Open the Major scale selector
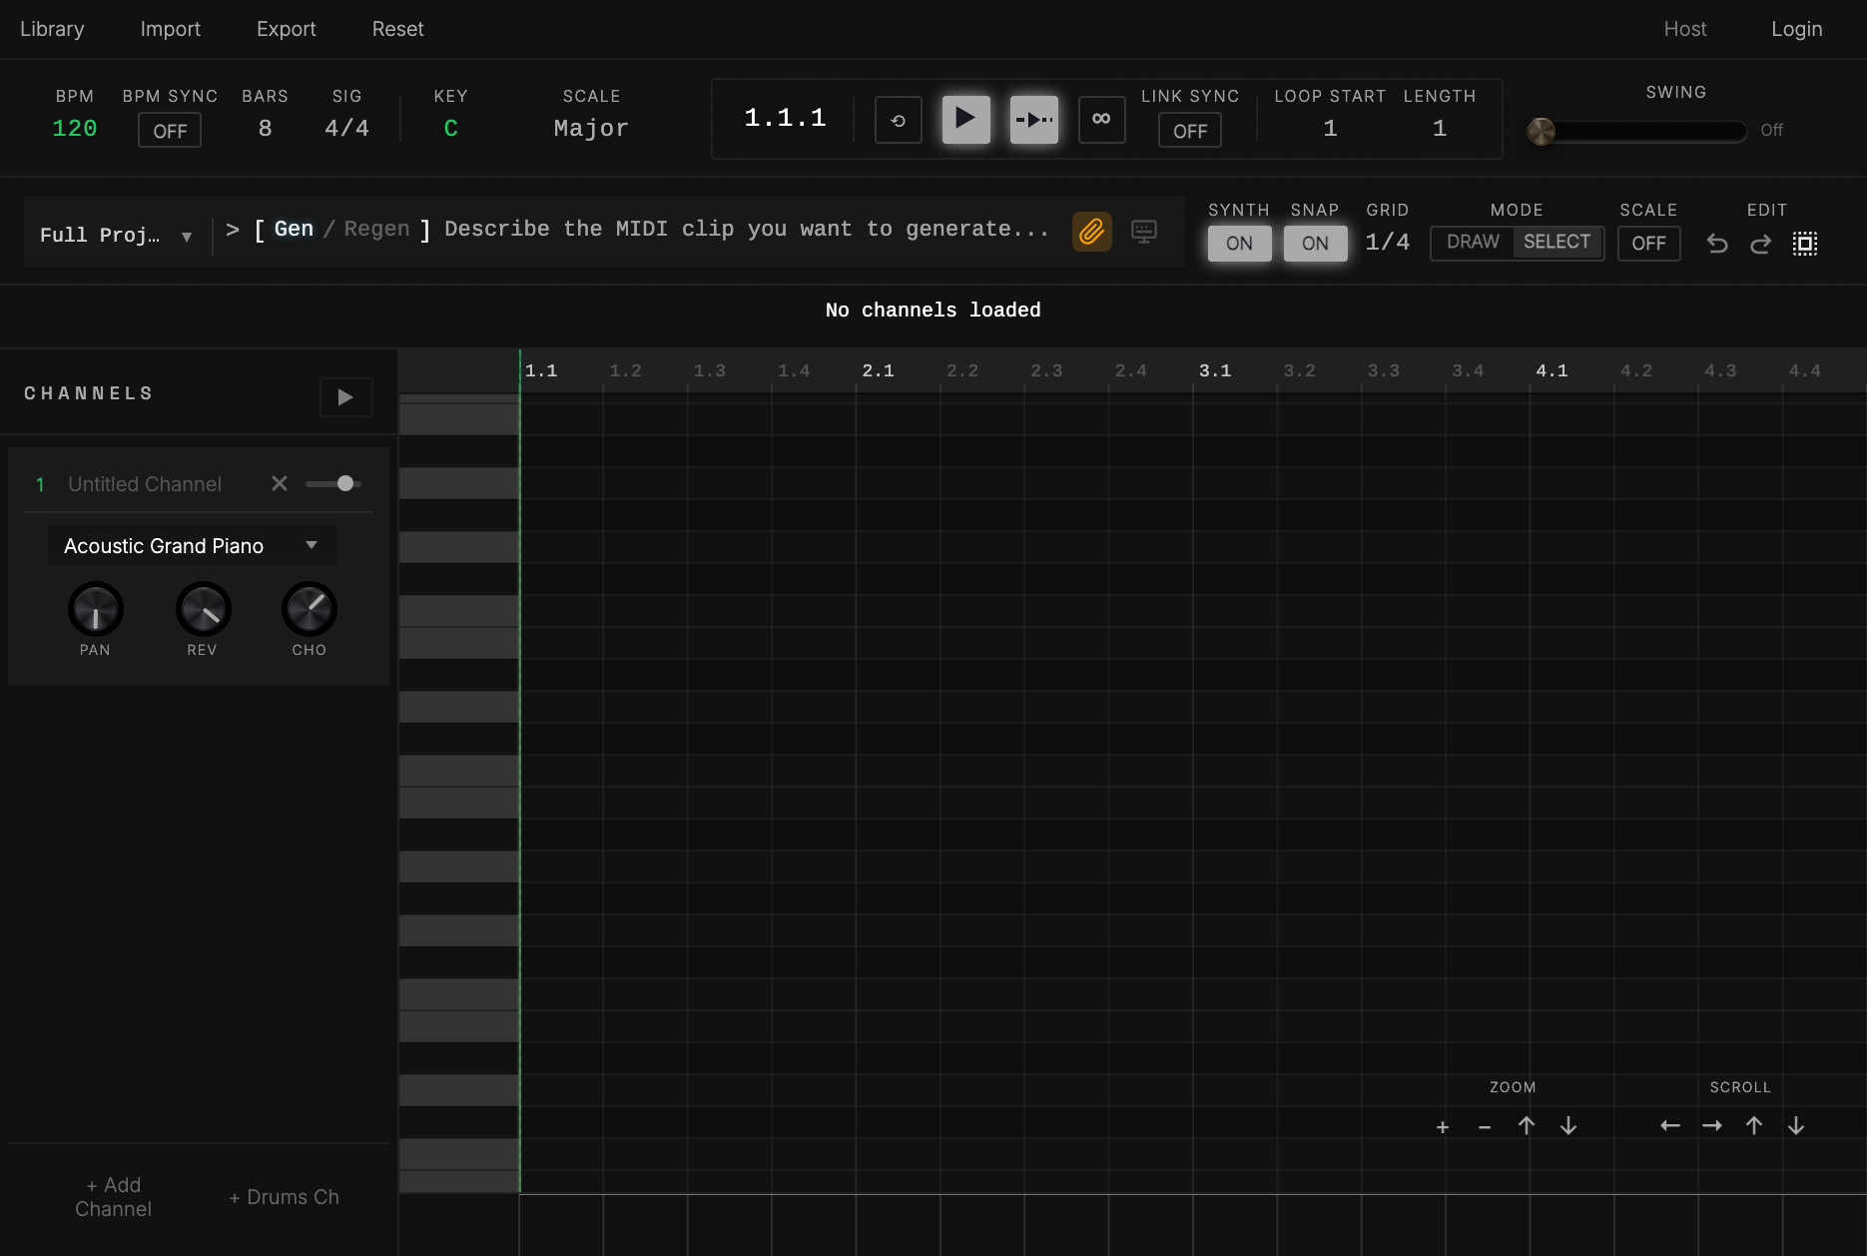 tap(591, 129)
